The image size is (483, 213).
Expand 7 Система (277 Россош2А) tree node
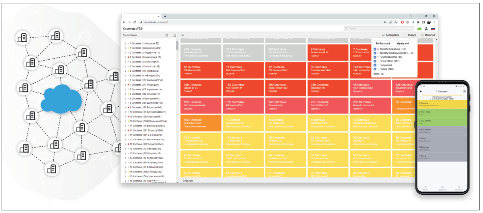pyautogui.click(x=125, y=85)
